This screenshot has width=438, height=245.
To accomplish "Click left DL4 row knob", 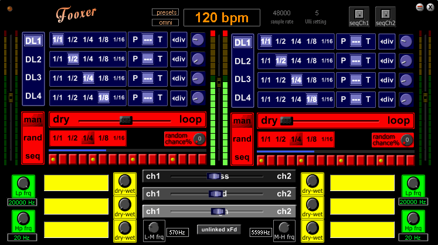I will (198, 98).
